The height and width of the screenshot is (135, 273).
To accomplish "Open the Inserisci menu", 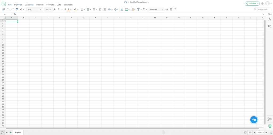I will point(40,5).
